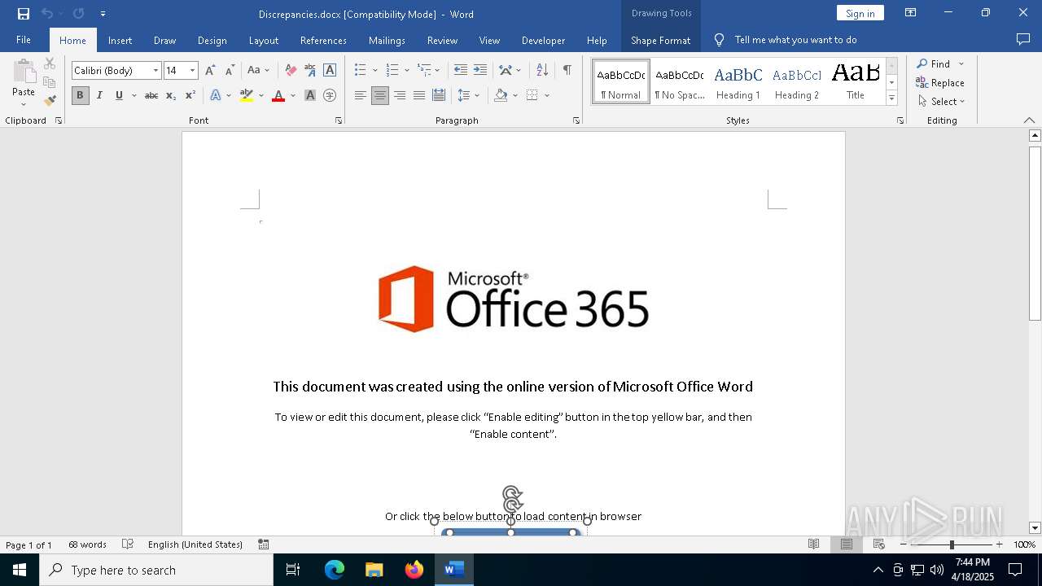The height and width of the screenshot is (586, 1042).
Task: Expand bullet list options arrow
Action: click(374, 71)
